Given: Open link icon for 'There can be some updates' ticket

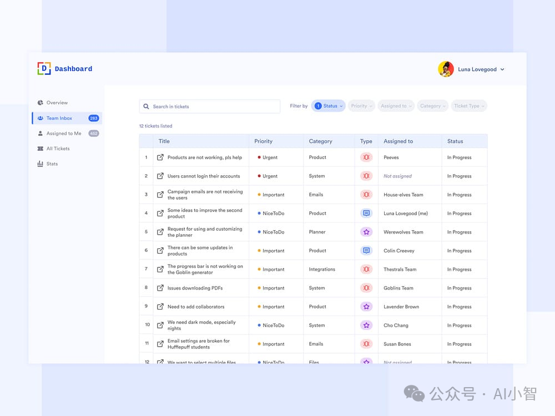Looking at the screenshot, I should (x=160, y=251).
